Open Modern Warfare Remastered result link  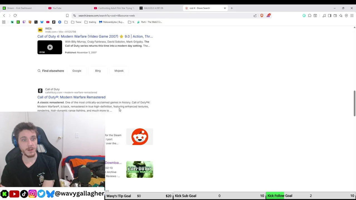[71, 97]
